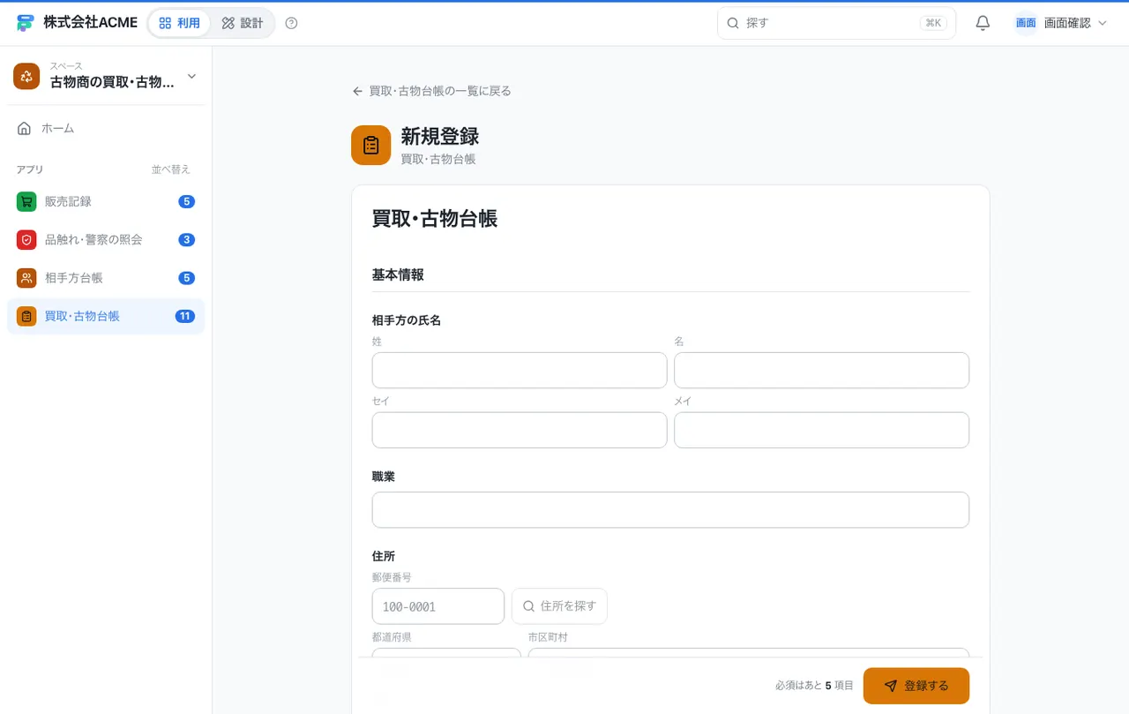Image resolution: width=1129 pixels, height=714 pixels.
Task: Switch to the 利用 mode tab
Action: click(179, 23)
